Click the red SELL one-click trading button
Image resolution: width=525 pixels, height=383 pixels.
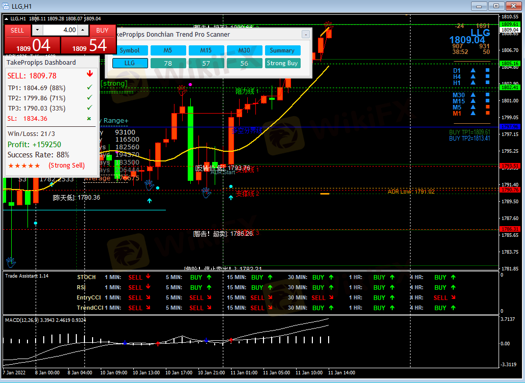pos(17,30)
